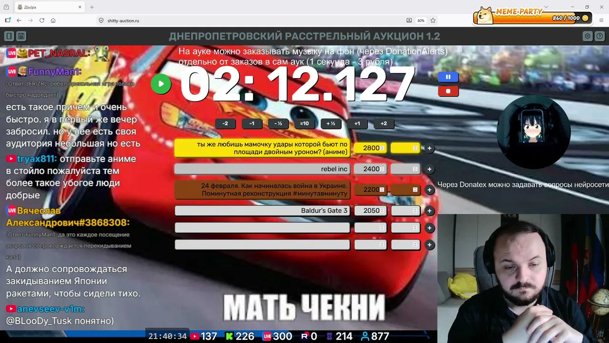Open a new browser tab with plus

[92, 7]
